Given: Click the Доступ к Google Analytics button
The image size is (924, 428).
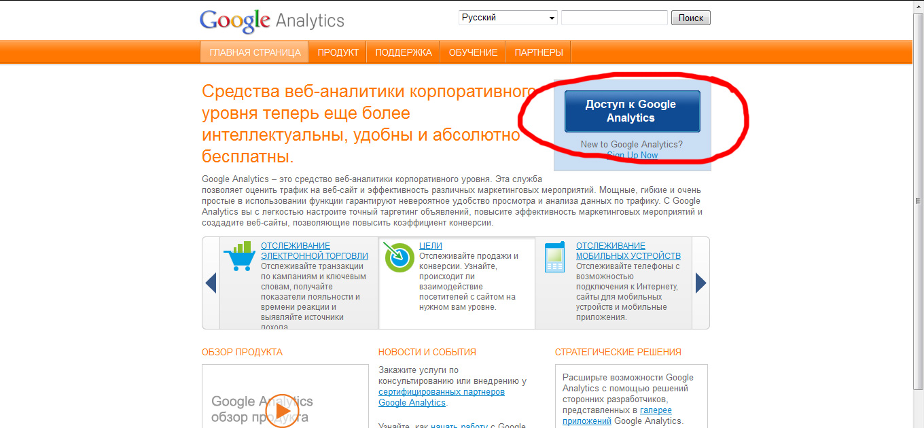Looking at the screenshot, I should (632, 111).
